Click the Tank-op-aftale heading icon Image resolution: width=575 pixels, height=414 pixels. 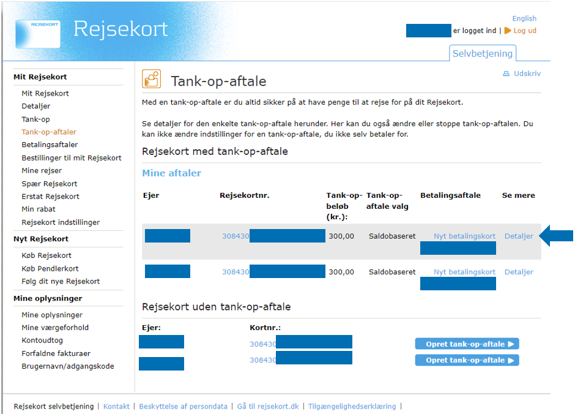click(152, 80)
